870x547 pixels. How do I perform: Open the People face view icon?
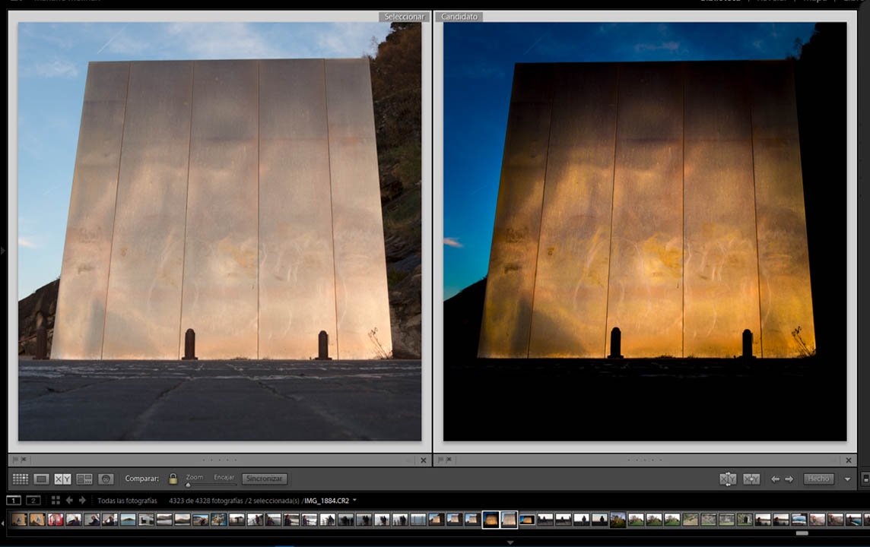[x=106, y=479]
